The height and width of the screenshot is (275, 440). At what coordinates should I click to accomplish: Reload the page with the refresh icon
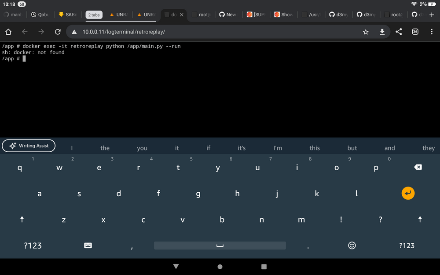58,32
